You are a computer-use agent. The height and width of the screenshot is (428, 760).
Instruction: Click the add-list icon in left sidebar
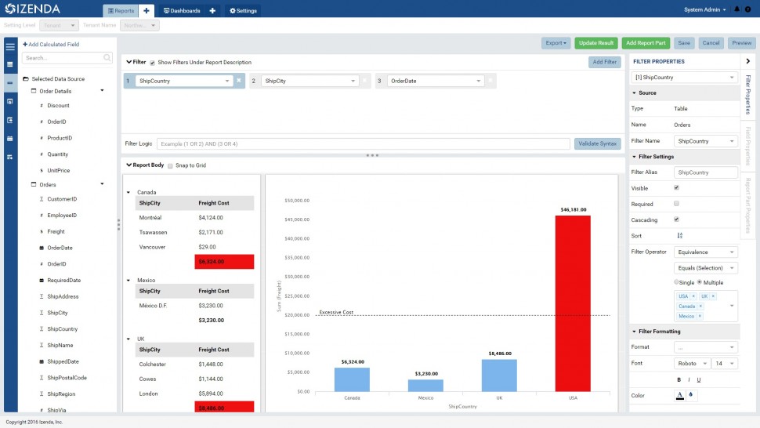click(x=9, y=157)
